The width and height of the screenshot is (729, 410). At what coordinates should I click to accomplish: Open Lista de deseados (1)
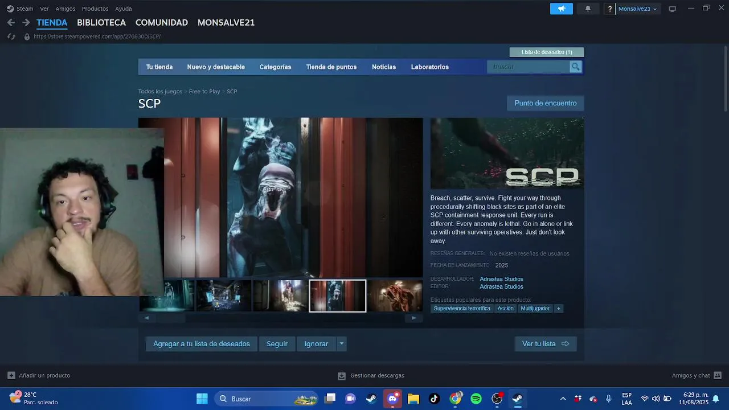coord(547,52)
